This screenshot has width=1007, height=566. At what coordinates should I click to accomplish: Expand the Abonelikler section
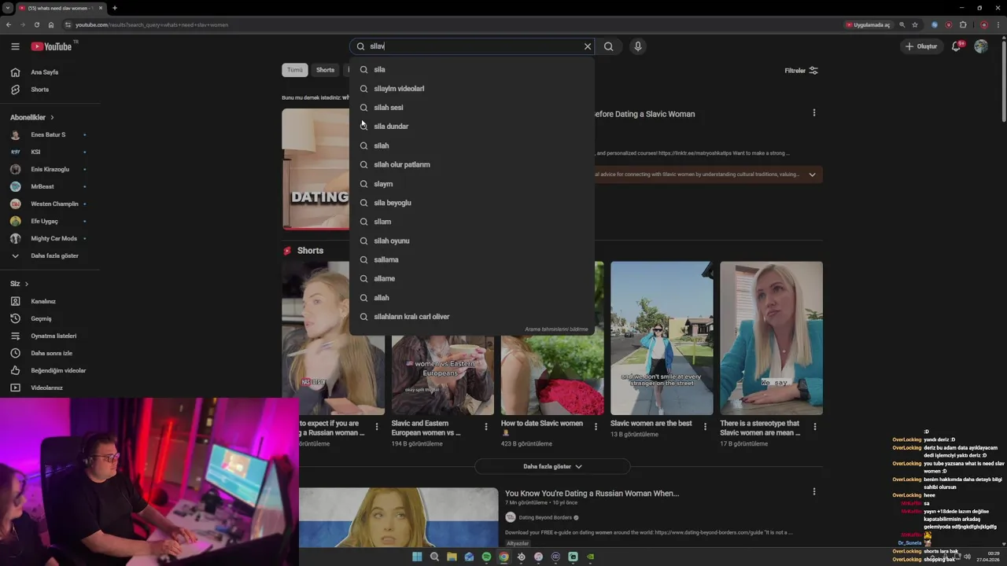[x=32, y=117]
